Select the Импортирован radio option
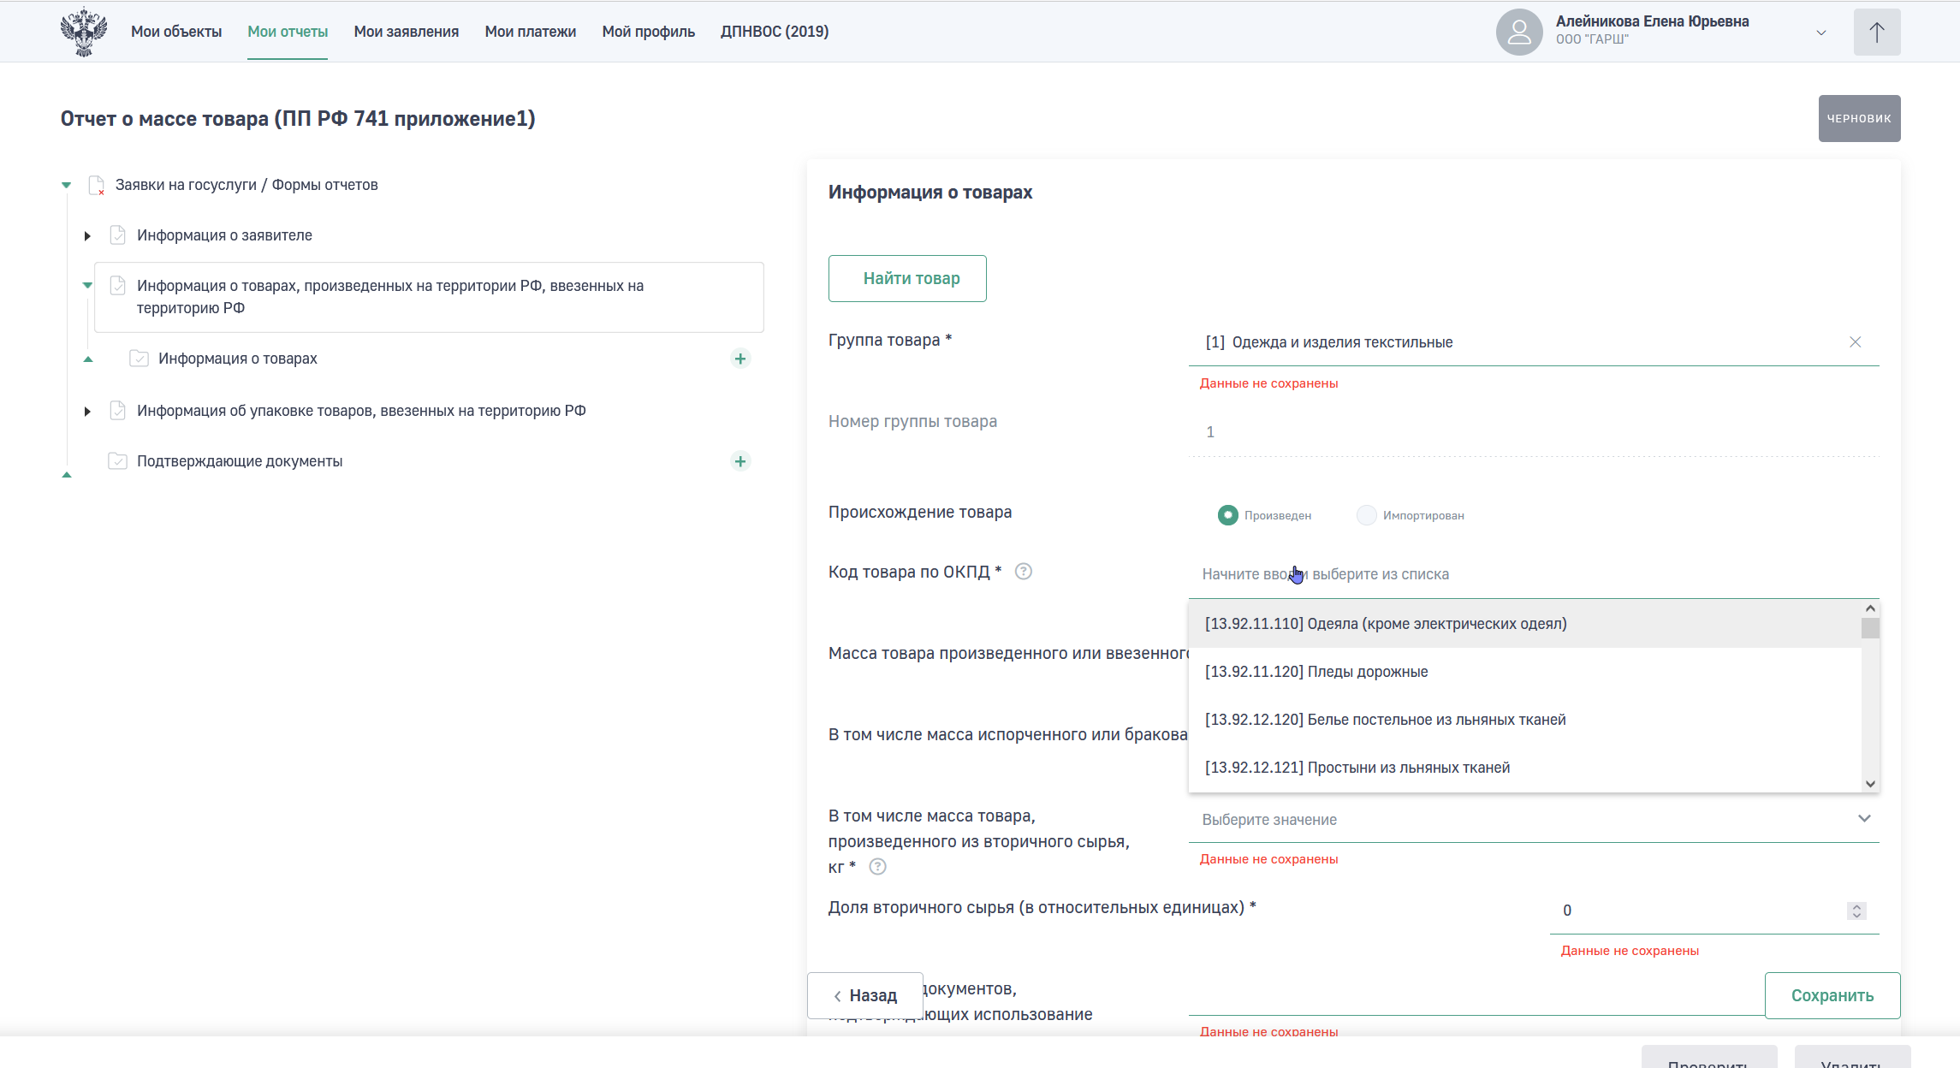1960x1068 pixels. (x=1366, y=515)
